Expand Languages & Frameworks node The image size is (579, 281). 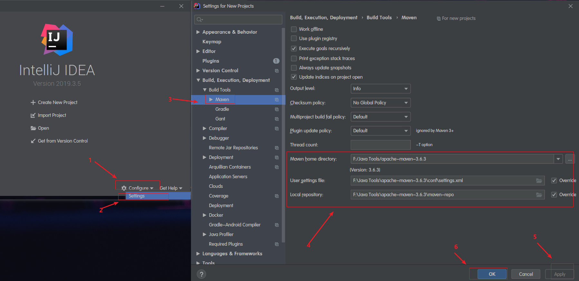198,254
